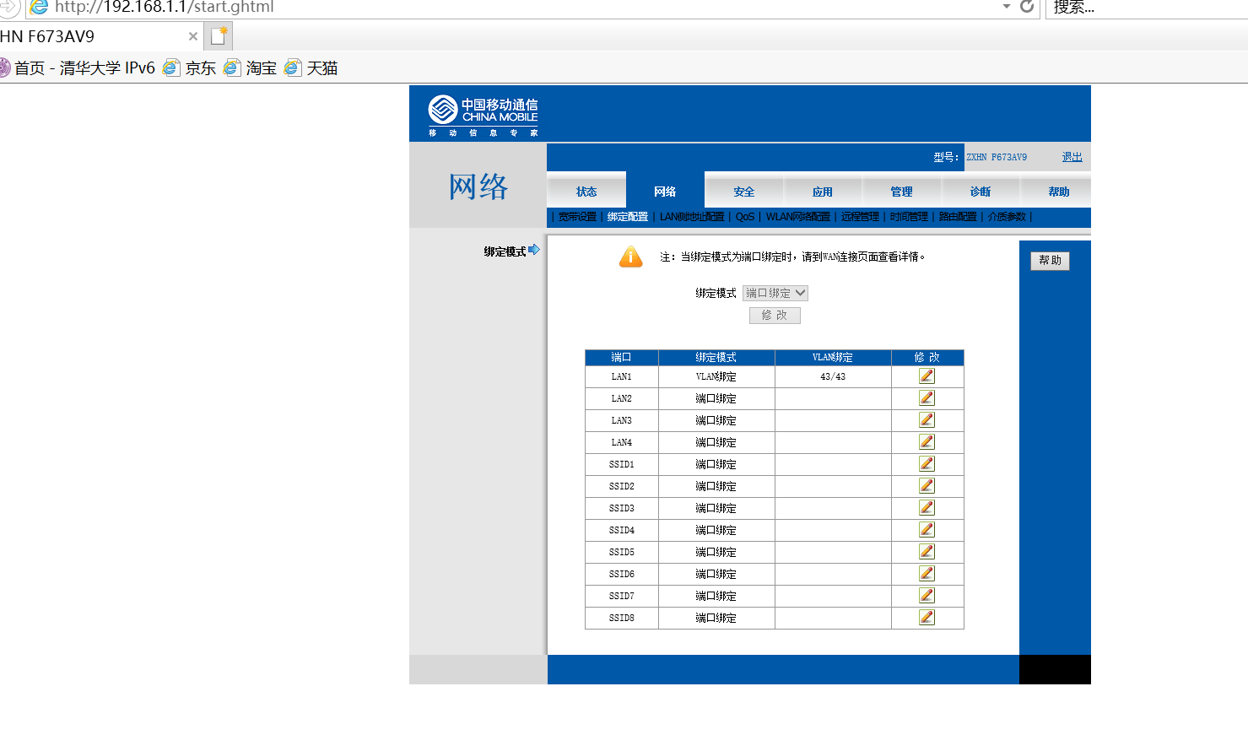Switch to the 状态 tab
This screenshot has width=1248, height=735.
pos(586,192)
